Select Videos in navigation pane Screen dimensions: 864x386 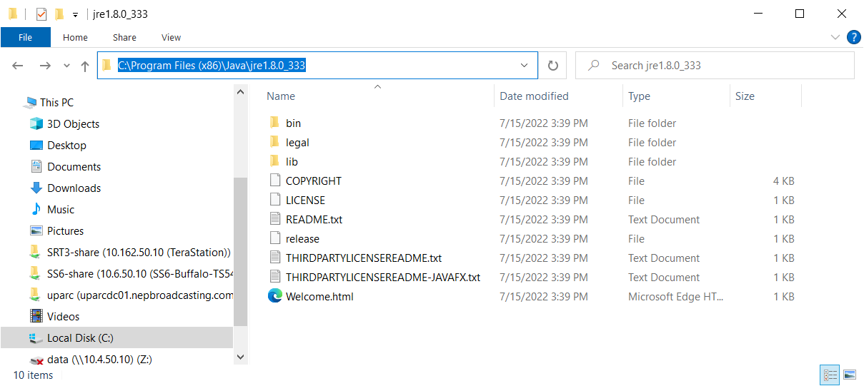(x=63, y=317)
